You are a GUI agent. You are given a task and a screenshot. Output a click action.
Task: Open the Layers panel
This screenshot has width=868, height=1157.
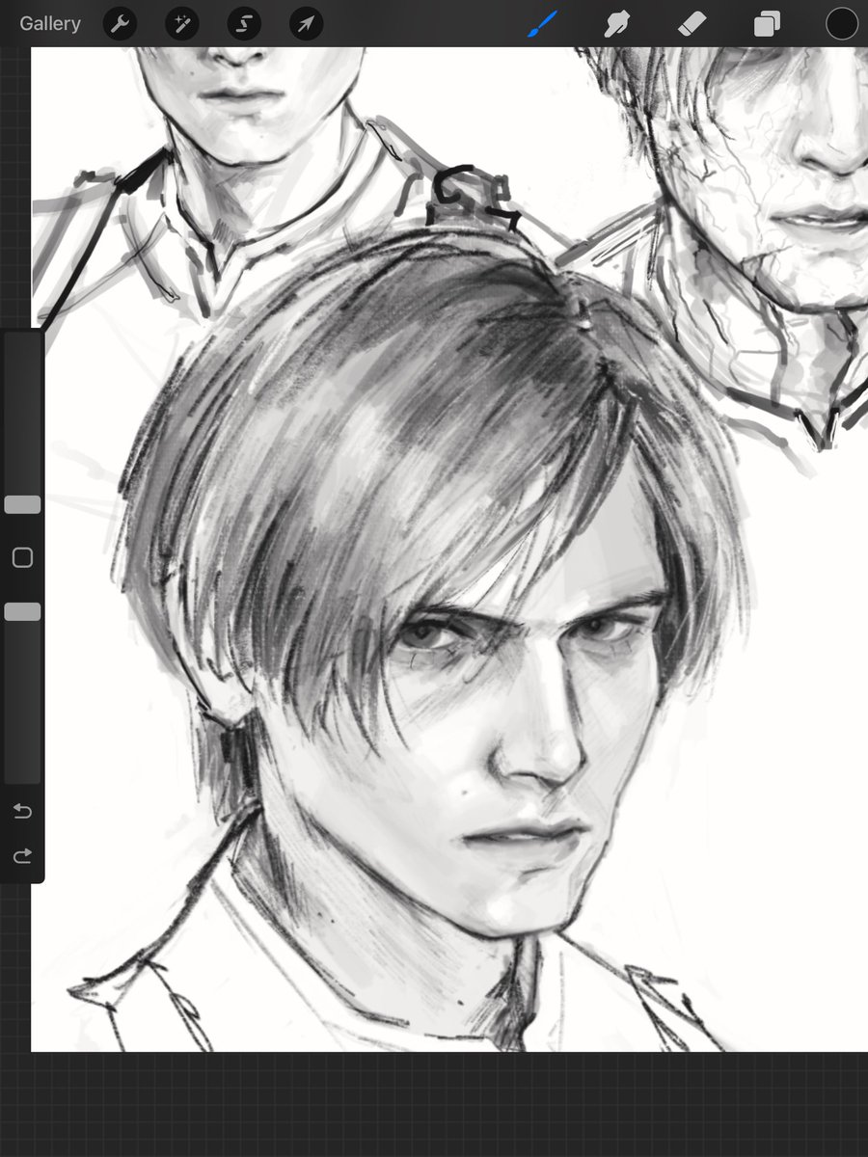tap(767, 24)
